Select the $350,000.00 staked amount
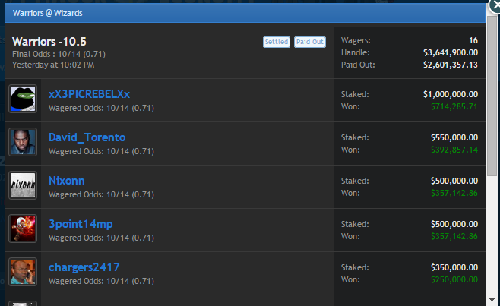The image size is (500, 306). click(x=454, y=267)
